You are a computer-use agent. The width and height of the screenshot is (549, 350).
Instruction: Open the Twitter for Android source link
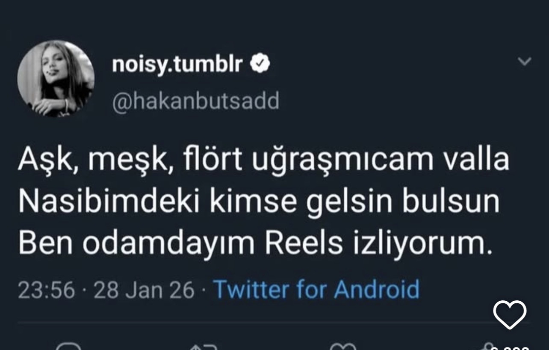tap(316, 289)
